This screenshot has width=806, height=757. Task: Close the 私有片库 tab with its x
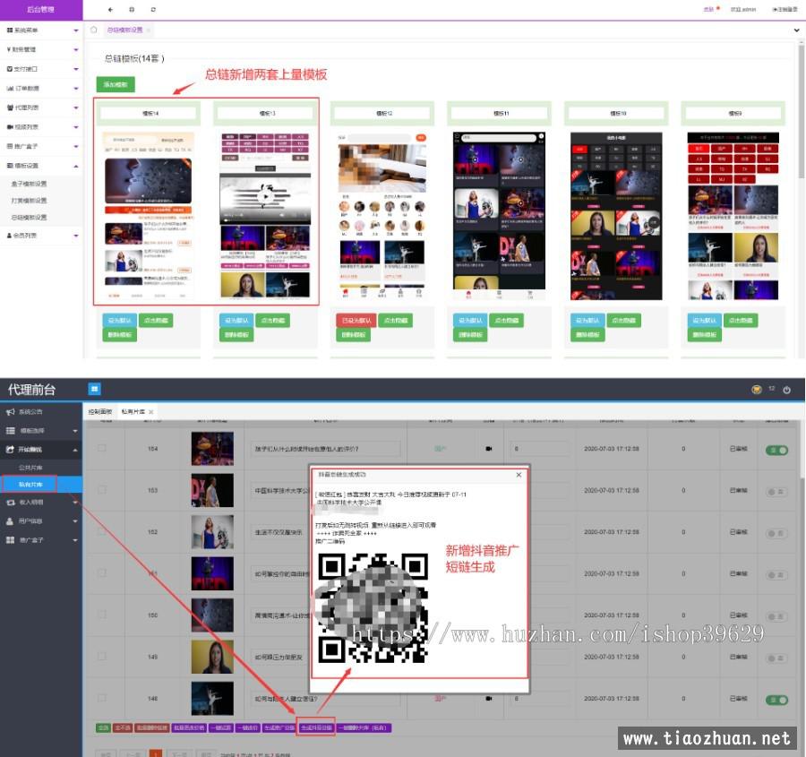pyautogui.click(x=150, y=412)
